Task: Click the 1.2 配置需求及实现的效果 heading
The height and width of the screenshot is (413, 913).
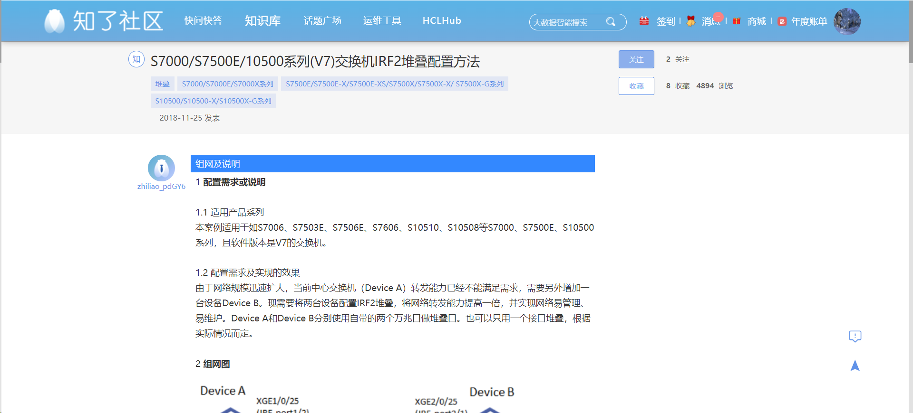Action: [x=248, y=272]
